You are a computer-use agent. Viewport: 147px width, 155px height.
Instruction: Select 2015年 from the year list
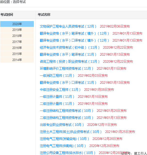pyautogui.click(x=17, y=54)
